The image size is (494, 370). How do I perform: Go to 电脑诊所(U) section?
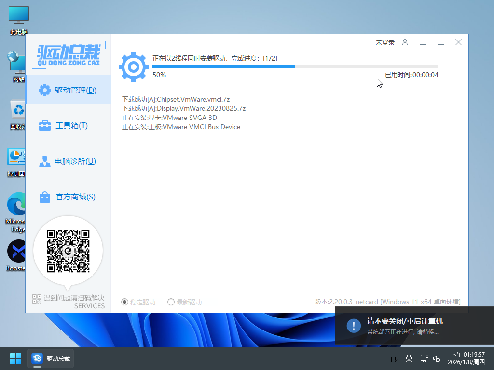(68, 161)
